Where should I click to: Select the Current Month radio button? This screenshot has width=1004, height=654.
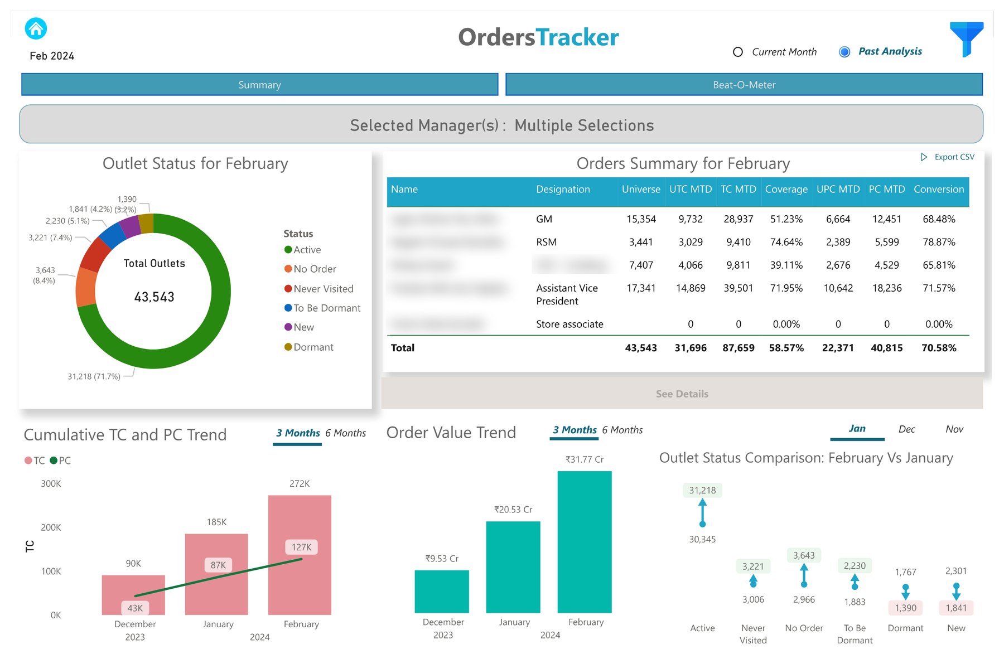(738, 52)
